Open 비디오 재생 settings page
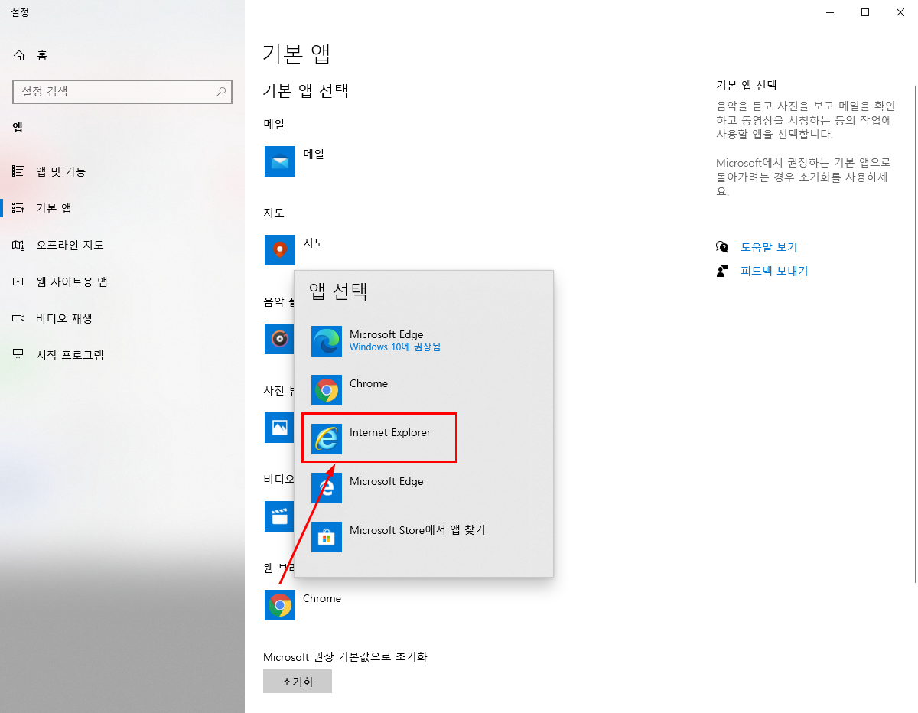The width and height of the screenshot is (918, 713). coord(122,318)
